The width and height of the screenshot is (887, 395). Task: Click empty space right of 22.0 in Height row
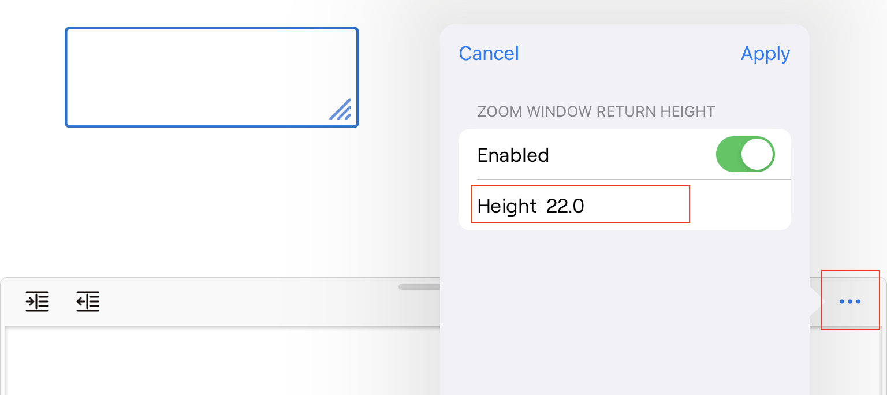tap(739, 206)
